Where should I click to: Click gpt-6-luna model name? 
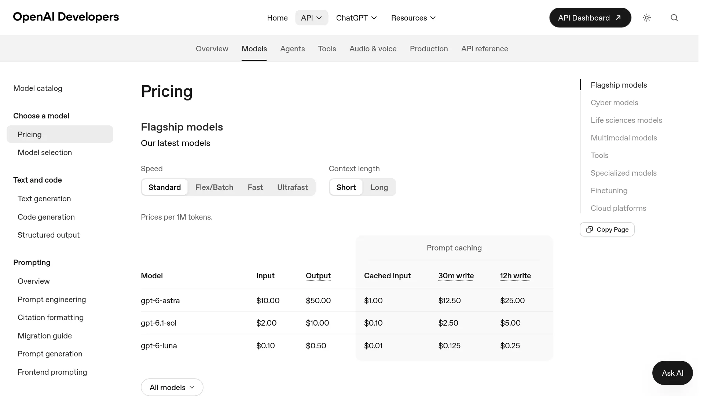159,346
